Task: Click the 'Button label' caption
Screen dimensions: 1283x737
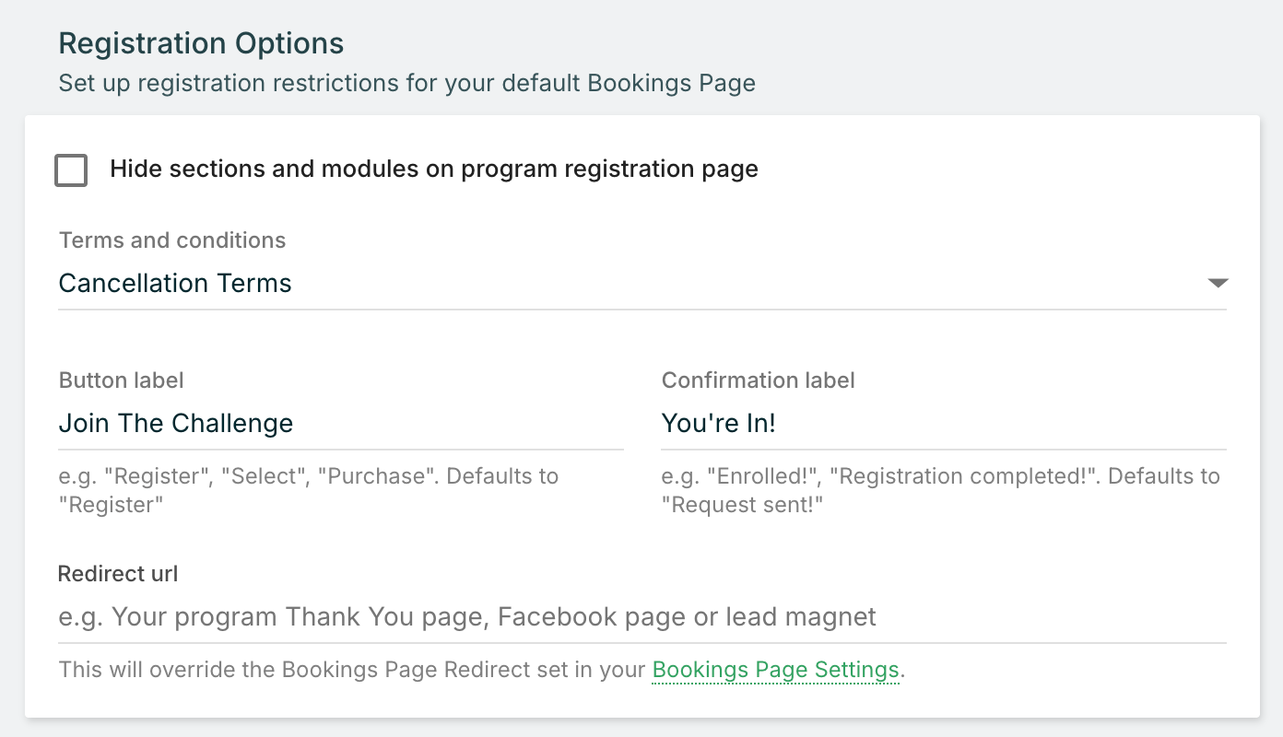Action: (x=121, y=380)
